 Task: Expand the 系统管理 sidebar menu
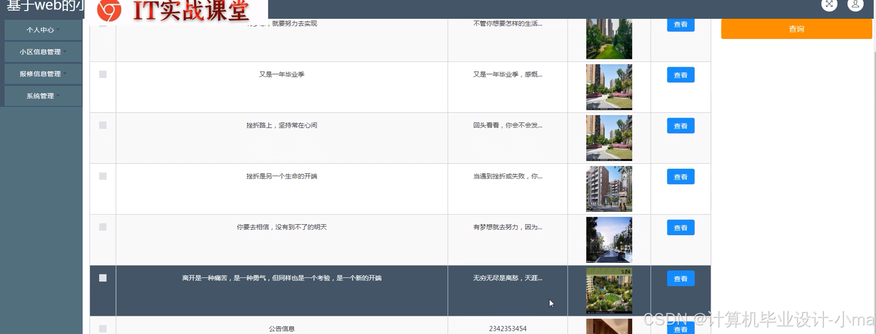pos(43,96)
